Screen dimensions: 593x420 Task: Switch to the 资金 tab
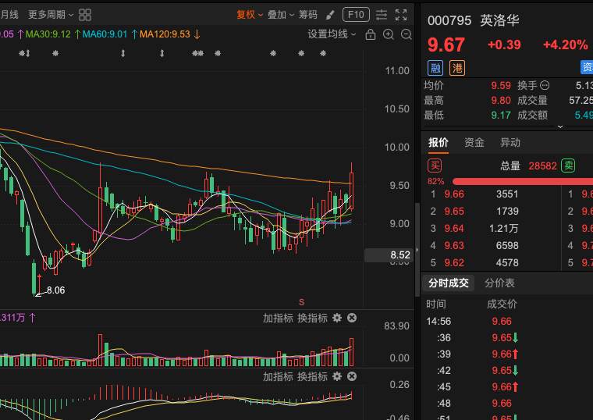coord(474,143)
